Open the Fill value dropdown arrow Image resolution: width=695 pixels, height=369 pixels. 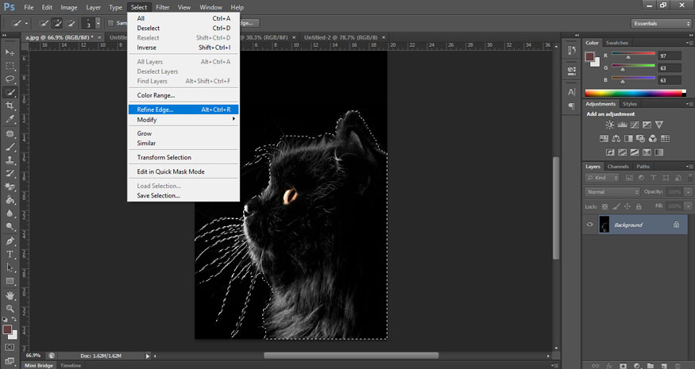click(688, 206)
